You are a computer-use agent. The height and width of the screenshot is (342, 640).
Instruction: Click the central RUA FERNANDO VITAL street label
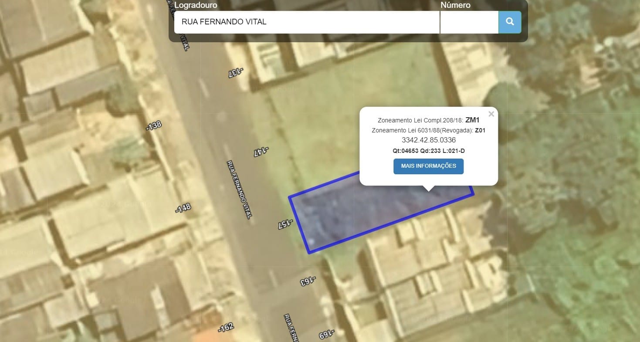[239, 190]
